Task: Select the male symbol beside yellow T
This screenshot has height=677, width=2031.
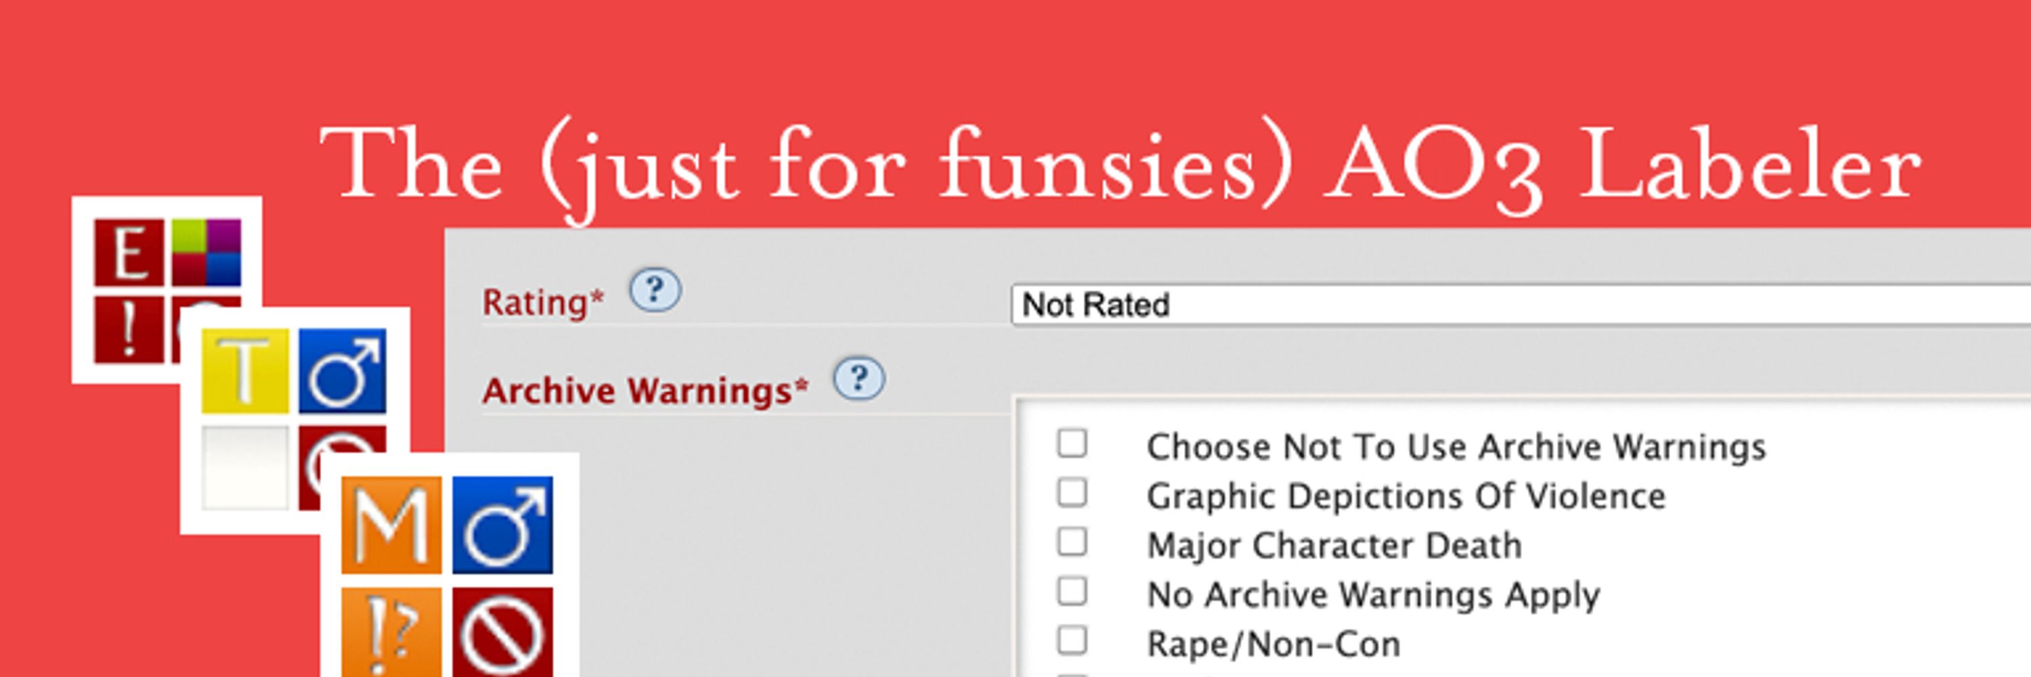Action: [x=343, y=370]
